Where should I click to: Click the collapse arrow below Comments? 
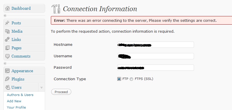click(5, 63)
